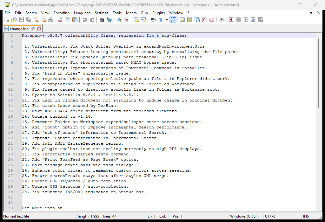Add a new tab with plus button
The height and width of the screenshot is (222, 325).
(303, 13)
